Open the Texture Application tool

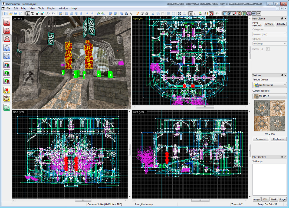click(7, 65)
